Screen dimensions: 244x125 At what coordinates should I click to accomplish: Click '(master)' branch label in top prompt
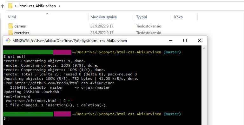tap(172, 52)
